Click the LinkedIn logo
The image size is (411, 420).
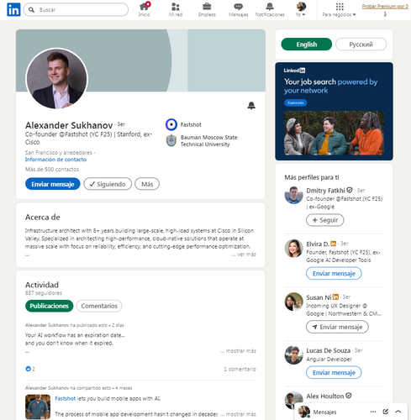tap(13, 9)
